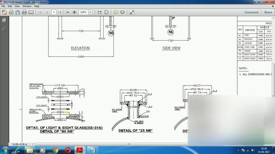Open page size dropdown at bottom left
The height and width of the screenshot is (154, 275).
33,144
